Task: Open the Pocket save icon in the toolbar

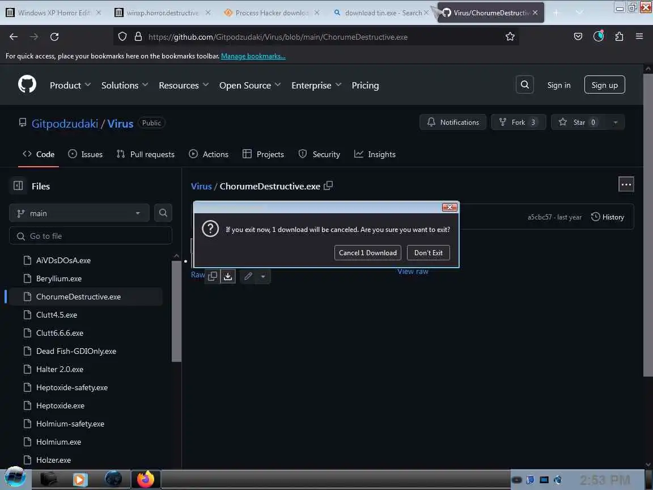Action: (x=578, y=37)
